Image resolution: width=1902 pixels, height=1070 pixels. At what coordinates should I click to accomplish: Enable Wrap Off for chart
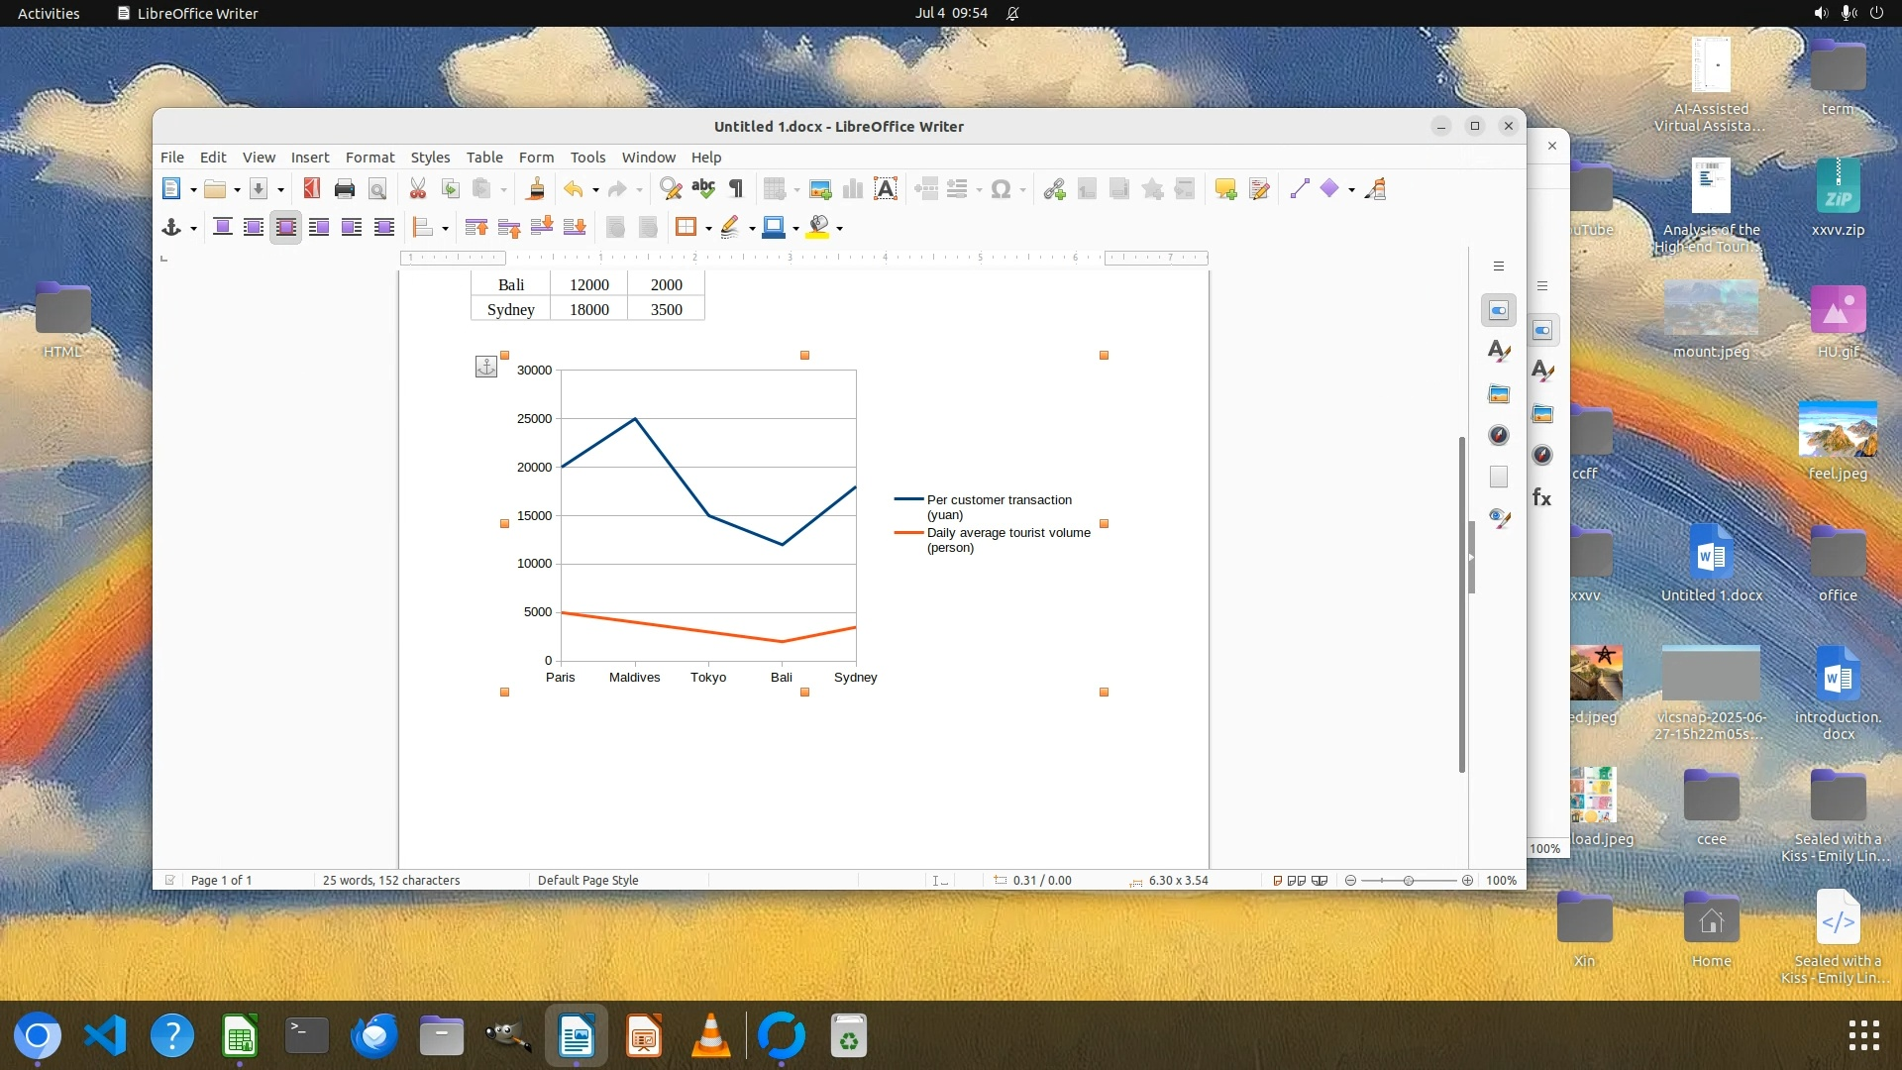pyautogui.click(x=222, y=228)
